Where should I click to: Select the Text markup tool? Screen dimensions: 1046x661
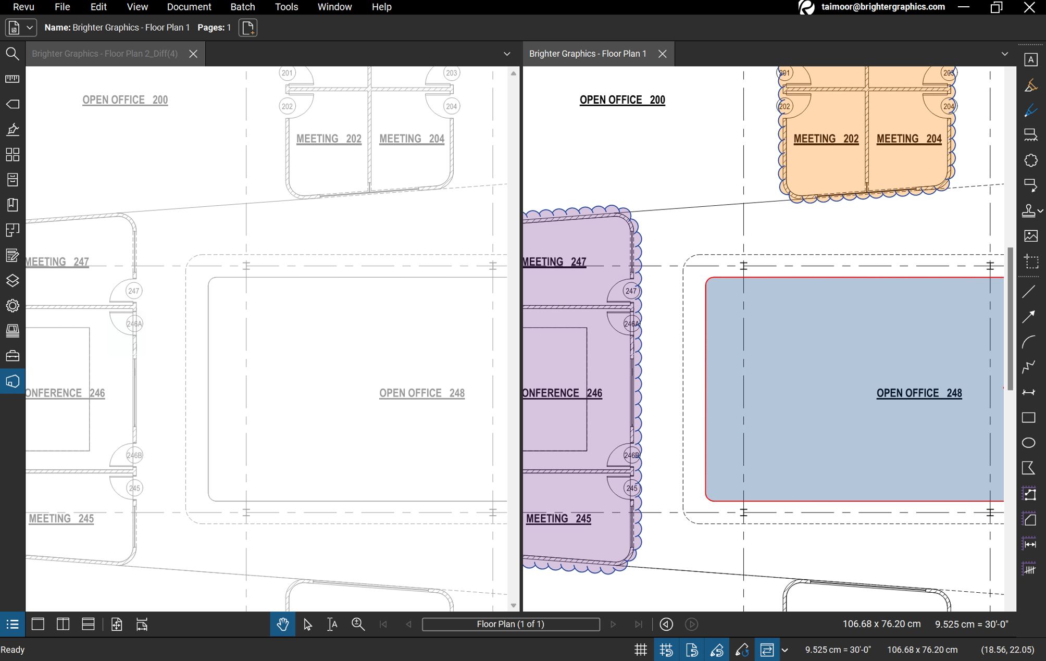(x=1031, y=59)
